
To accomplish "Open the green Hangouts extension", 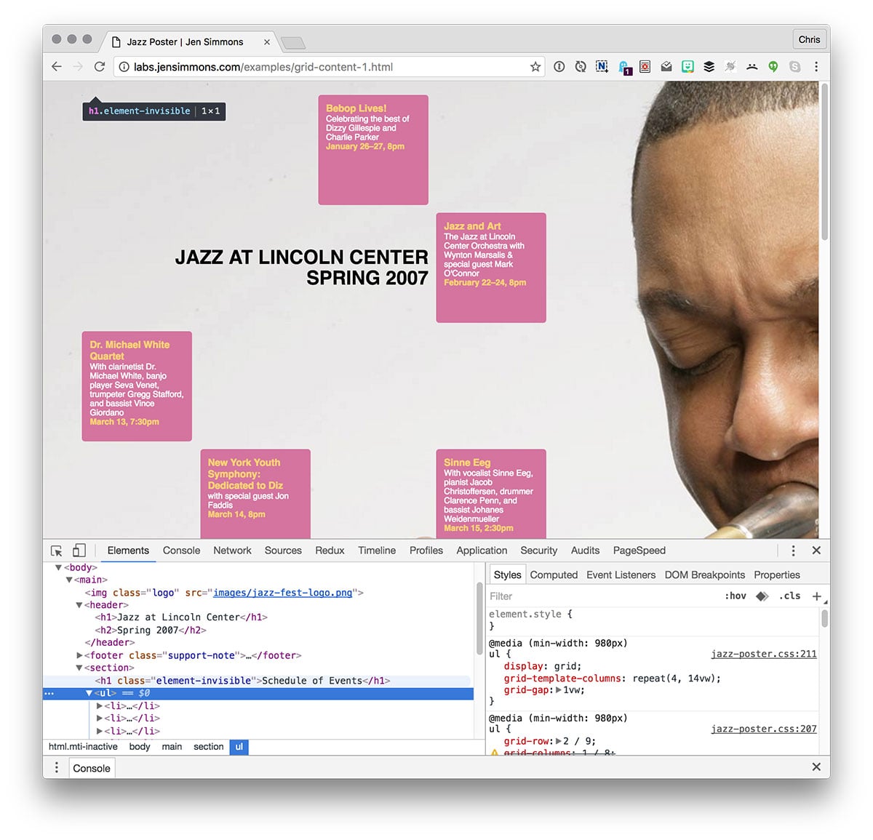I will tap(773, 67).
